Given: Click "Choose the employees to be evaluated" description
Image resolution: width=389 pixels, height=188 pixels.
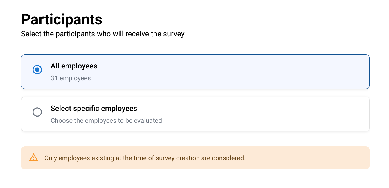Looking at the screenshot, I should coord(106,120).
